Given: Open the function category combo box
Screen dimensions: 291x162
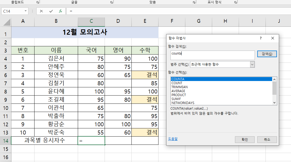Looking at the screenshot, I should coord(222,64).
